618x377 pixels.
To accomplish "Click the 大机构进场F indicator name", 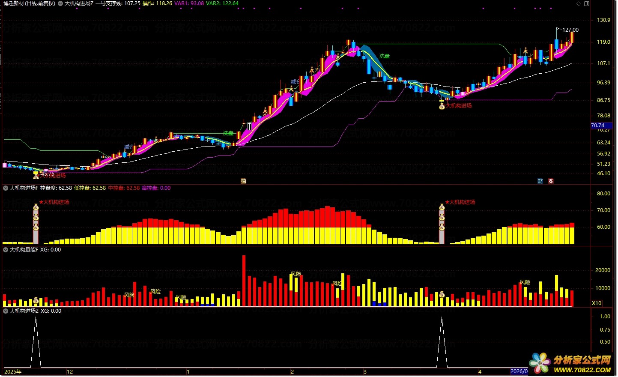I will (24, 188).
